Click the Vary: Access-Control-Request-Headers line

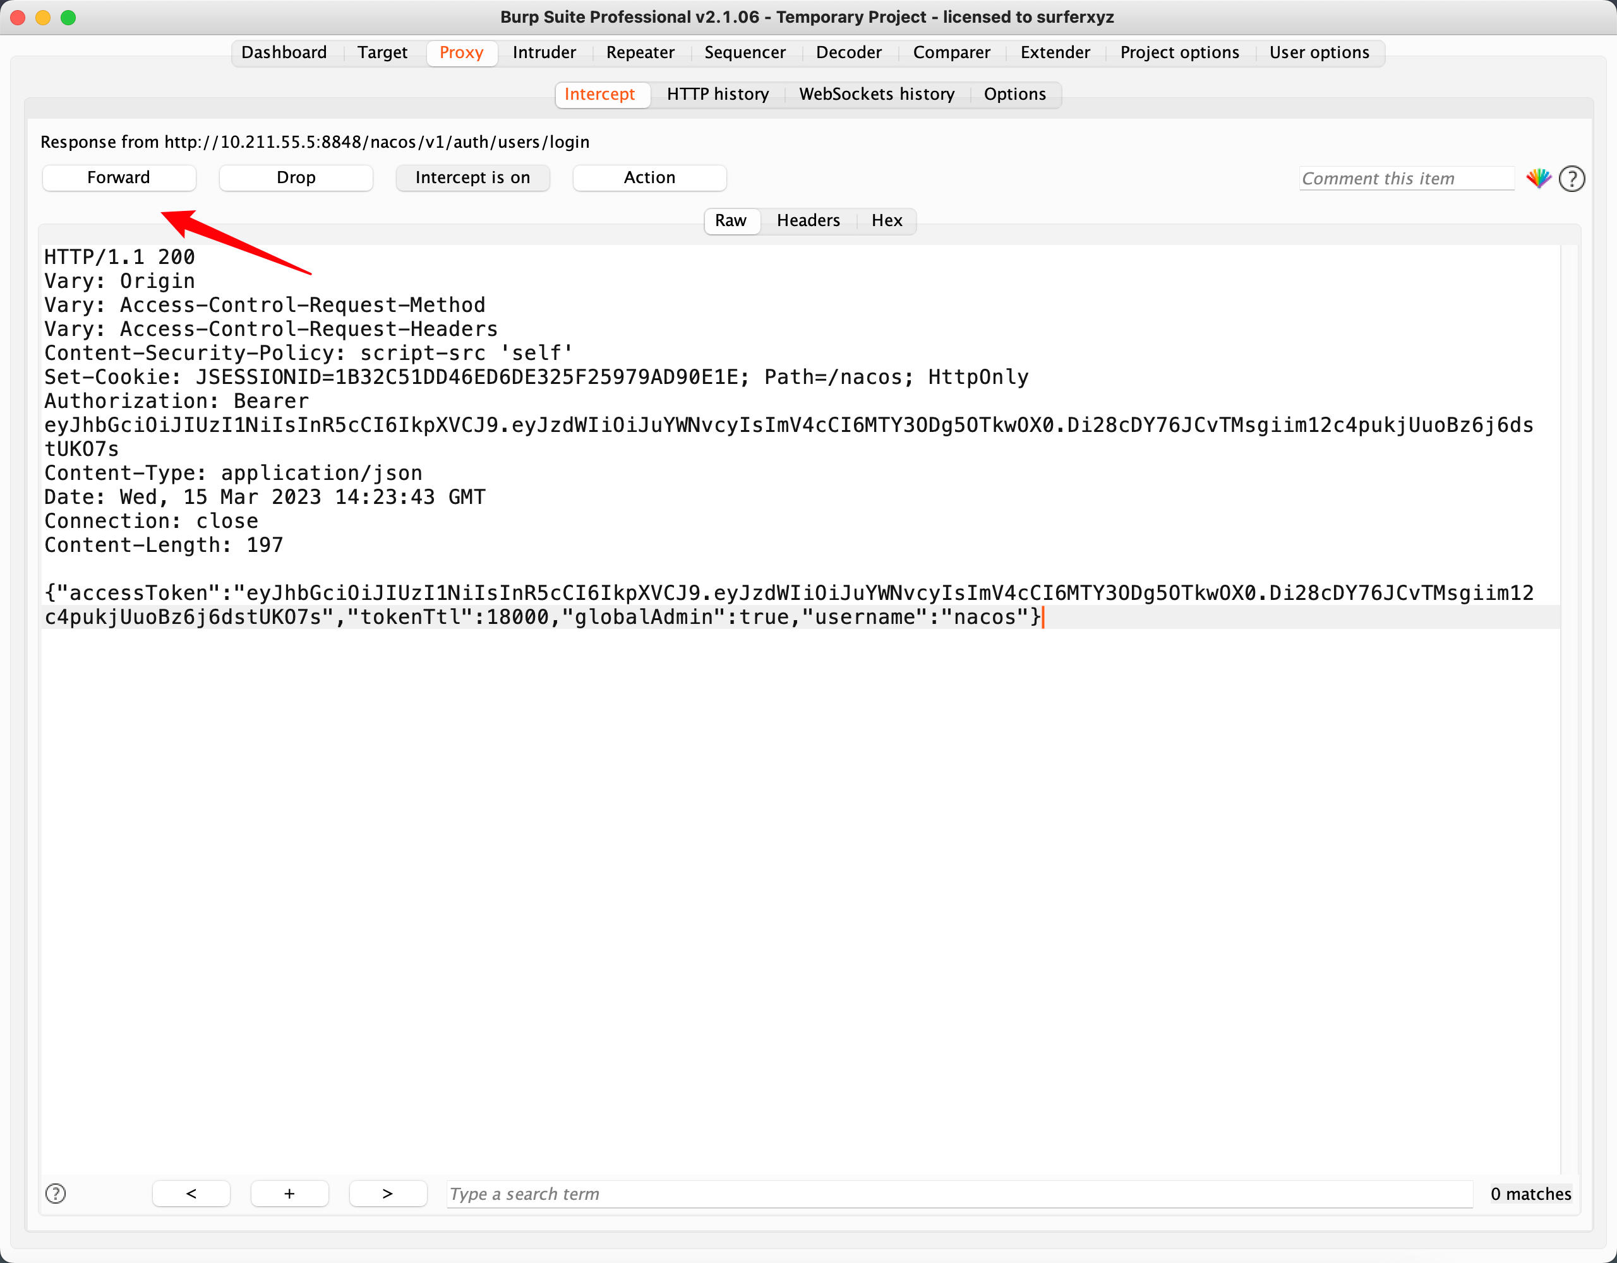tap(271, 329)
